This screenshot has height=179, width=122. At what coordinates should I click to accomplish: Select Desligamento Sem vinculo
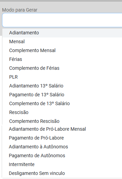point(62,173)
